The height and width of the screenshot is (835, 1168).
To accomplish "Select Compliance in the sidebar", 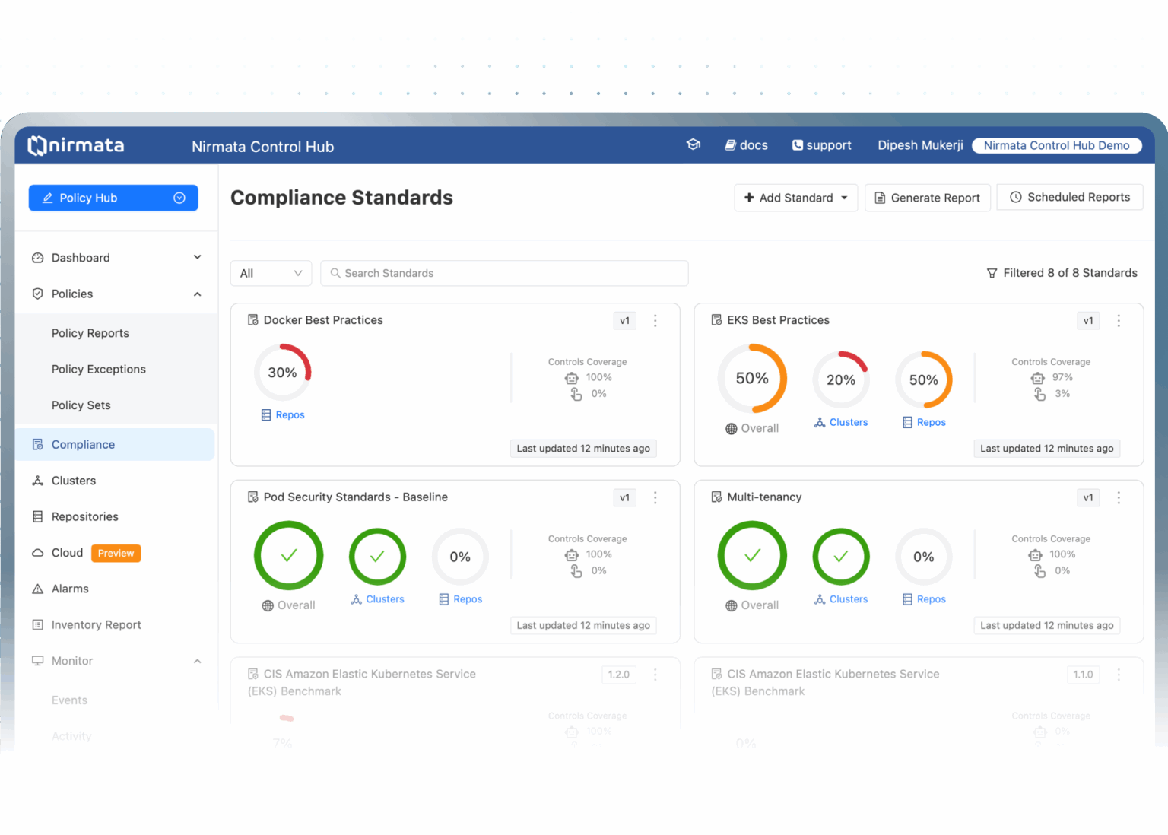I will [x=82, y=444].
